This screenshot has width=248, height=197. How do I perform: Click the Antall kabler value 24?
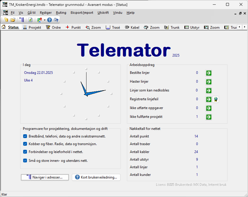click(196, 152)
